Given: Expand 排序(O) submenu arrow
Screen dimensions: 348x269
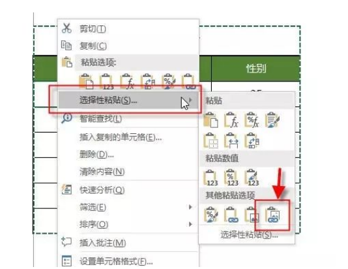Looking at the screenshot, I should pos(190,224).
